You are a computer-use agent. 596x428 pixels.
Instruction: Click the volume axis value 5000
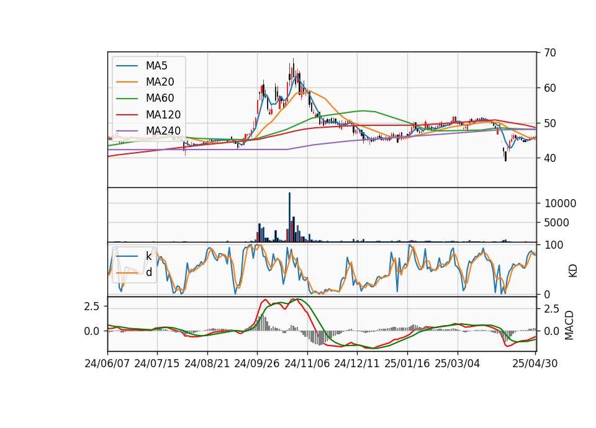pyautogui.click(x=557, y=223)
